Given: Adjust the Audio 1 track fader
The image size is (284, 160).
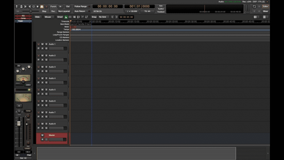Looking at the screenshot, I should (58, 49).
